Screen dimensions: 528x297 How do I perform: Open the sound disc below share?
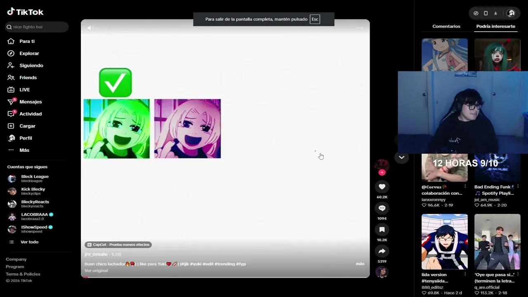tap(382, 272)
